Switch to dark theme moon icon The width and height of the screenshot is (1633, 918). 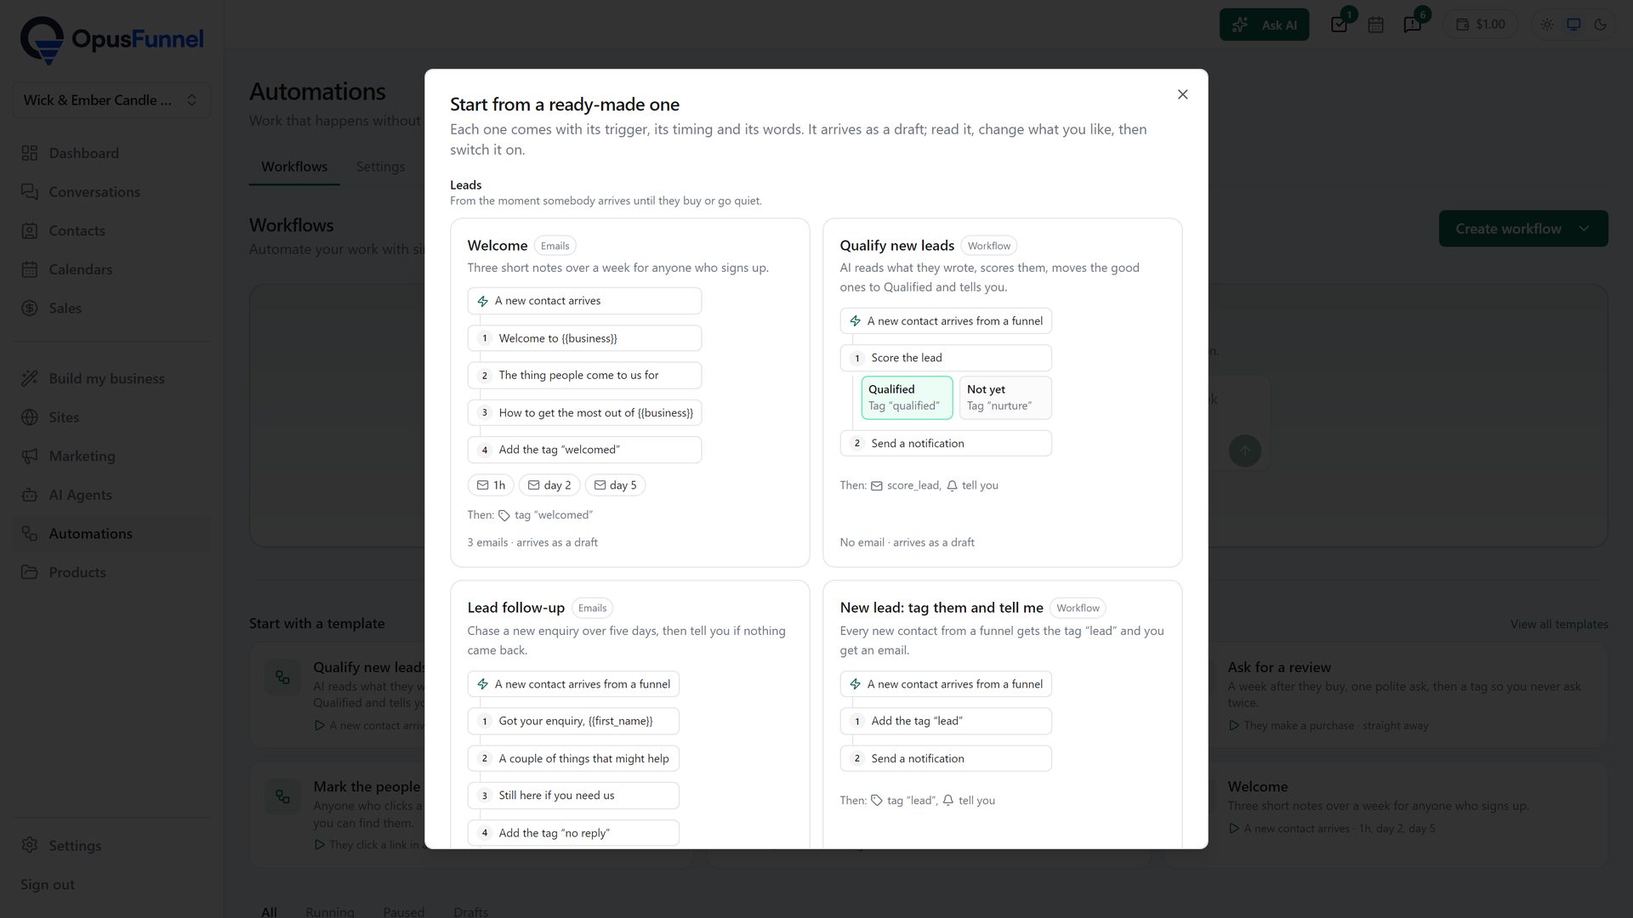(x=1600, y=25)
